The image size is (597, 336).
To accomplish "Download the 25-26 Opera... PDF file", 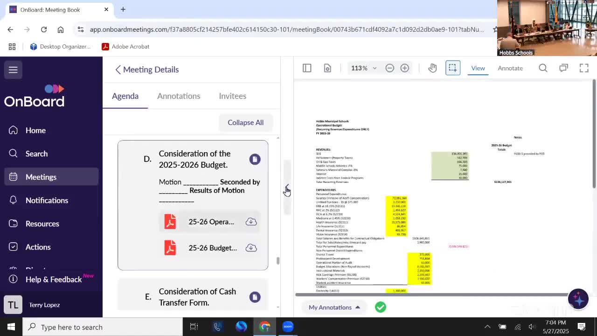I will click(251, 222).
